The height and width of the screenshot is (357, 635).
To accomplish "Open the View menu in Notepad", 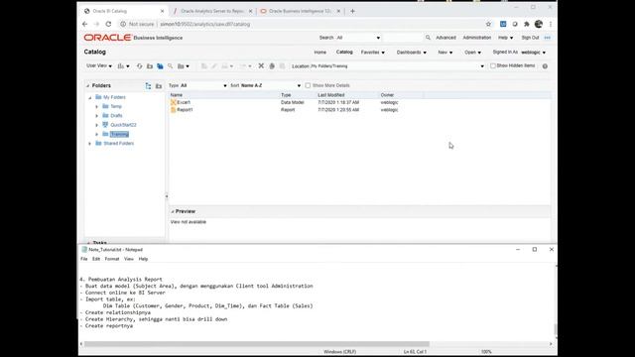I will [x=129, y=259].
